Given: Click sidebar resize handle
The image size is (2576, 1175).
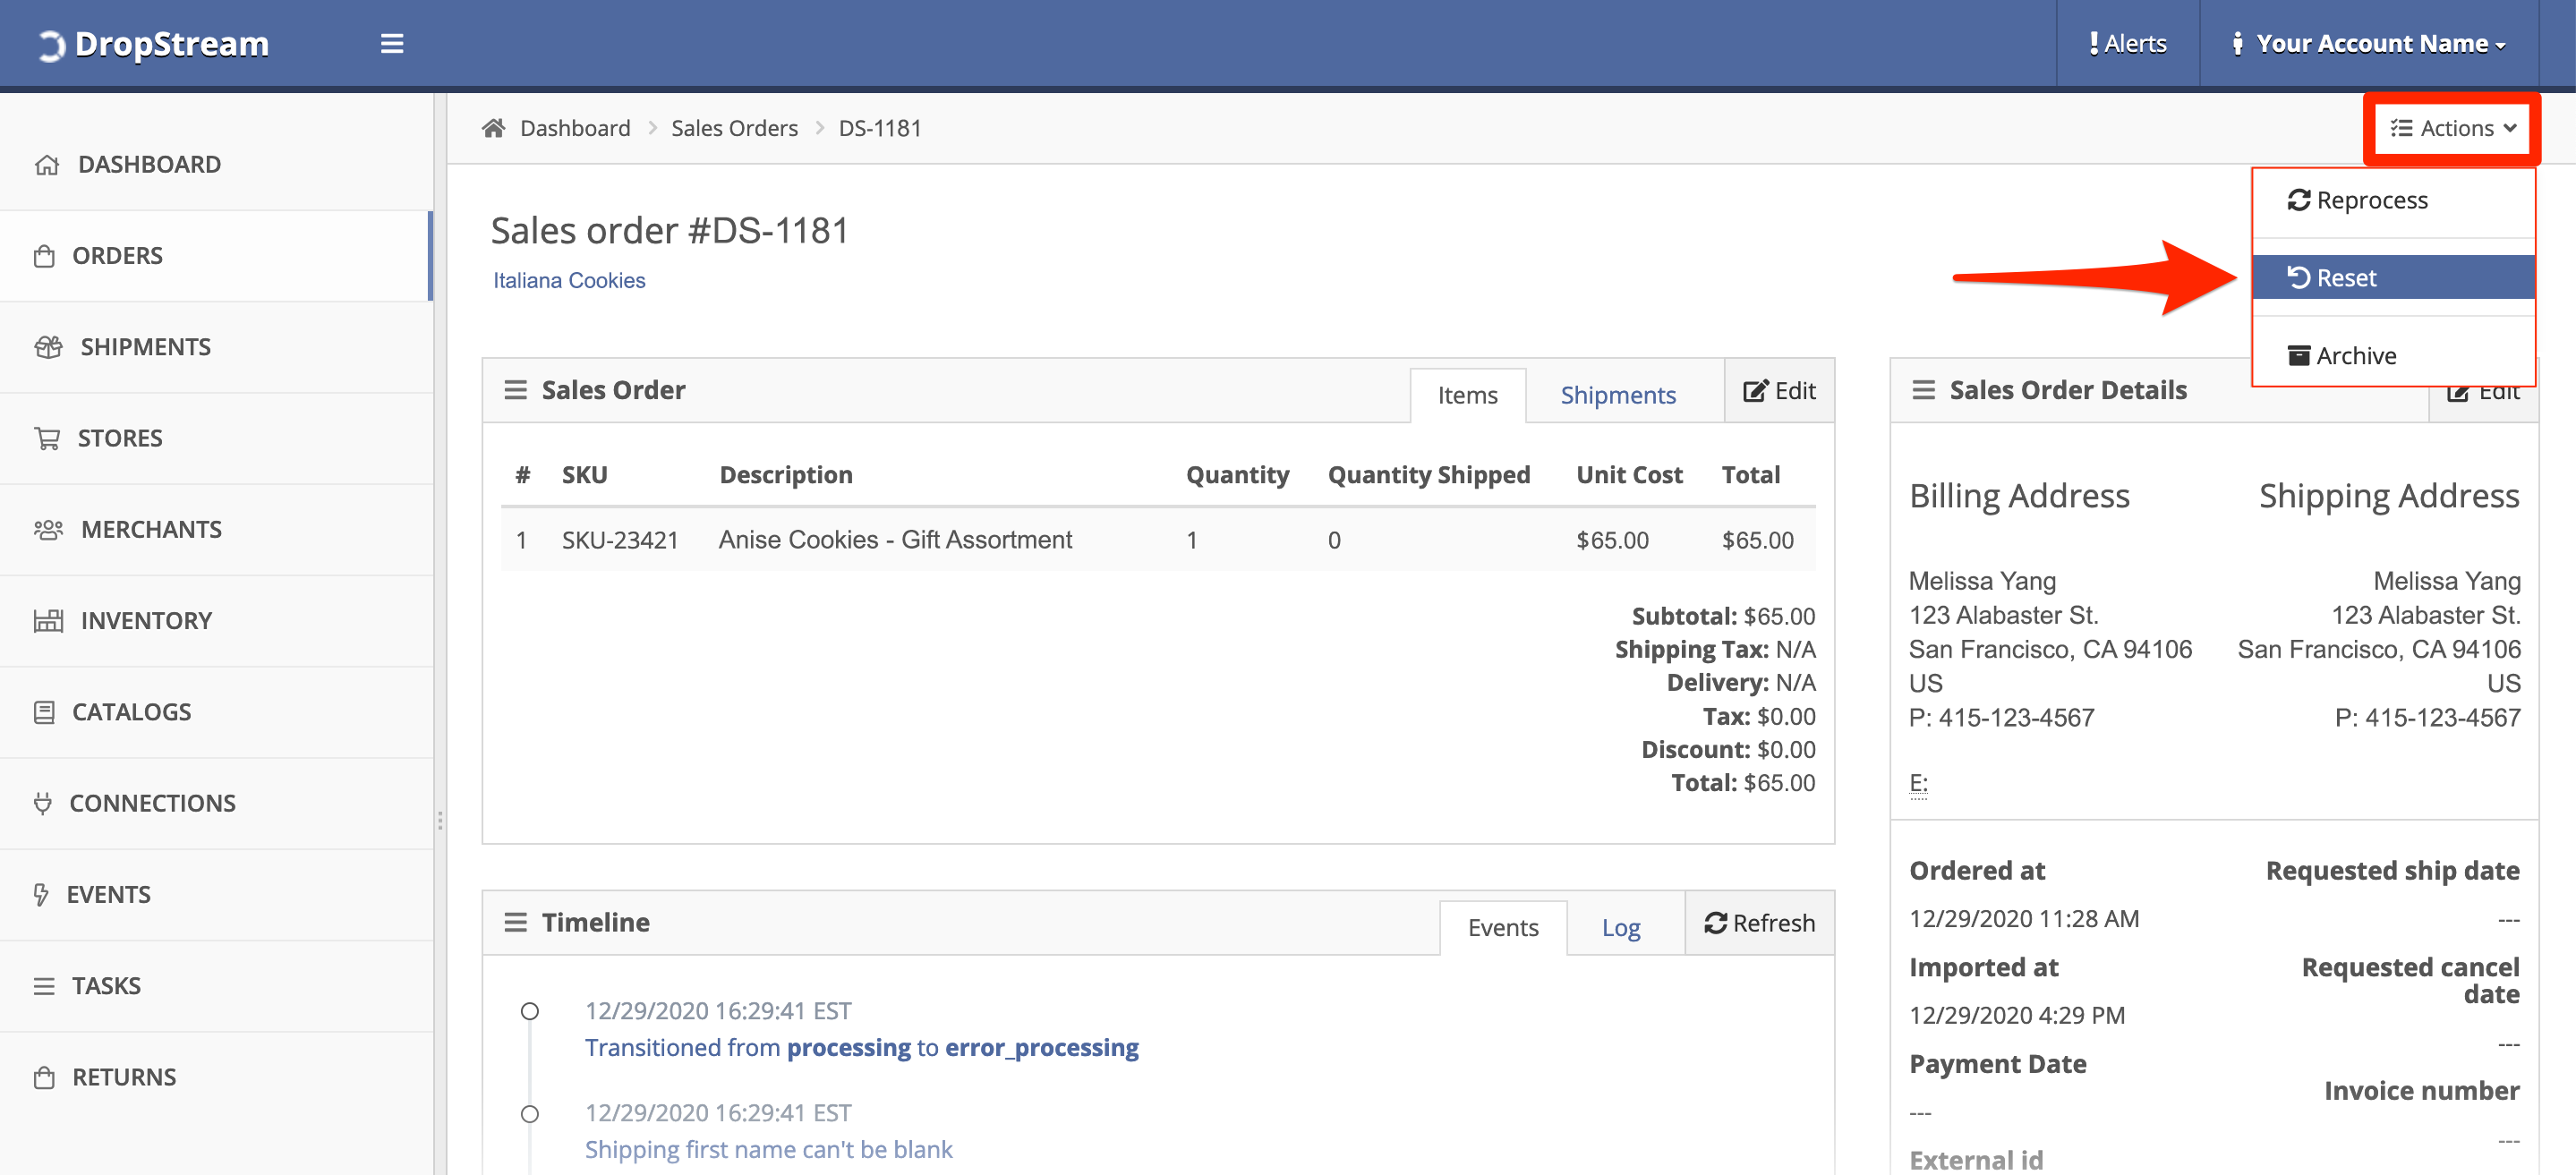Looking at the screenshot, I should tap(440, 820).
